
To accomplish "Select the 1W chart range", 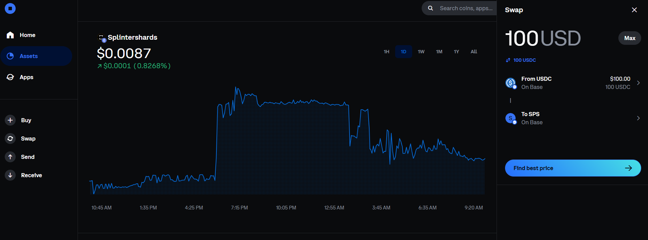I will click(421, 52).
